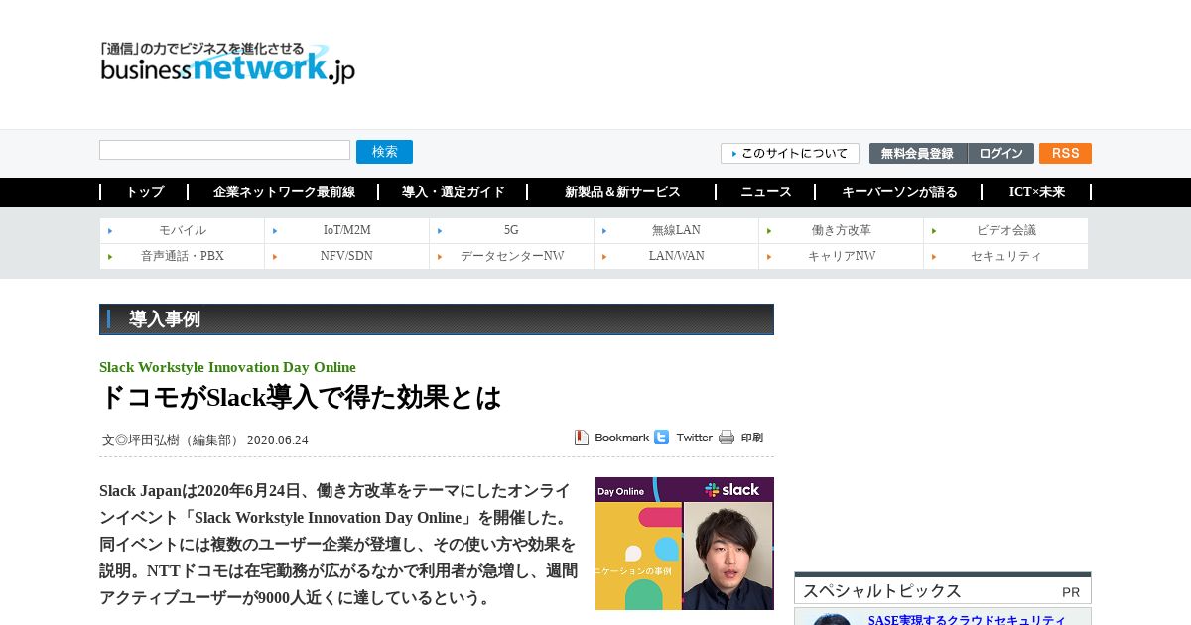Open このサイトについて link
Image resolution: width=1191 pixels, height=625 pixels.
790,153
